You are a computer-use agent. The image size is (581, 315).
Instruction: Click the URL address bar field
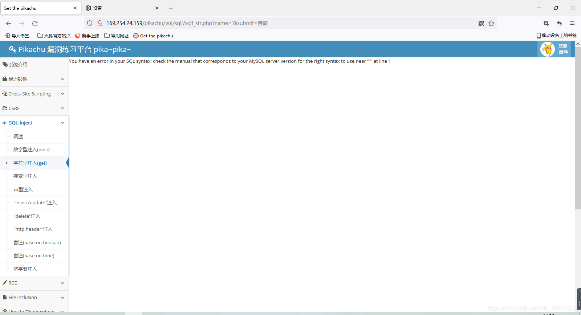pyautogui.click(x=290, y=23)
